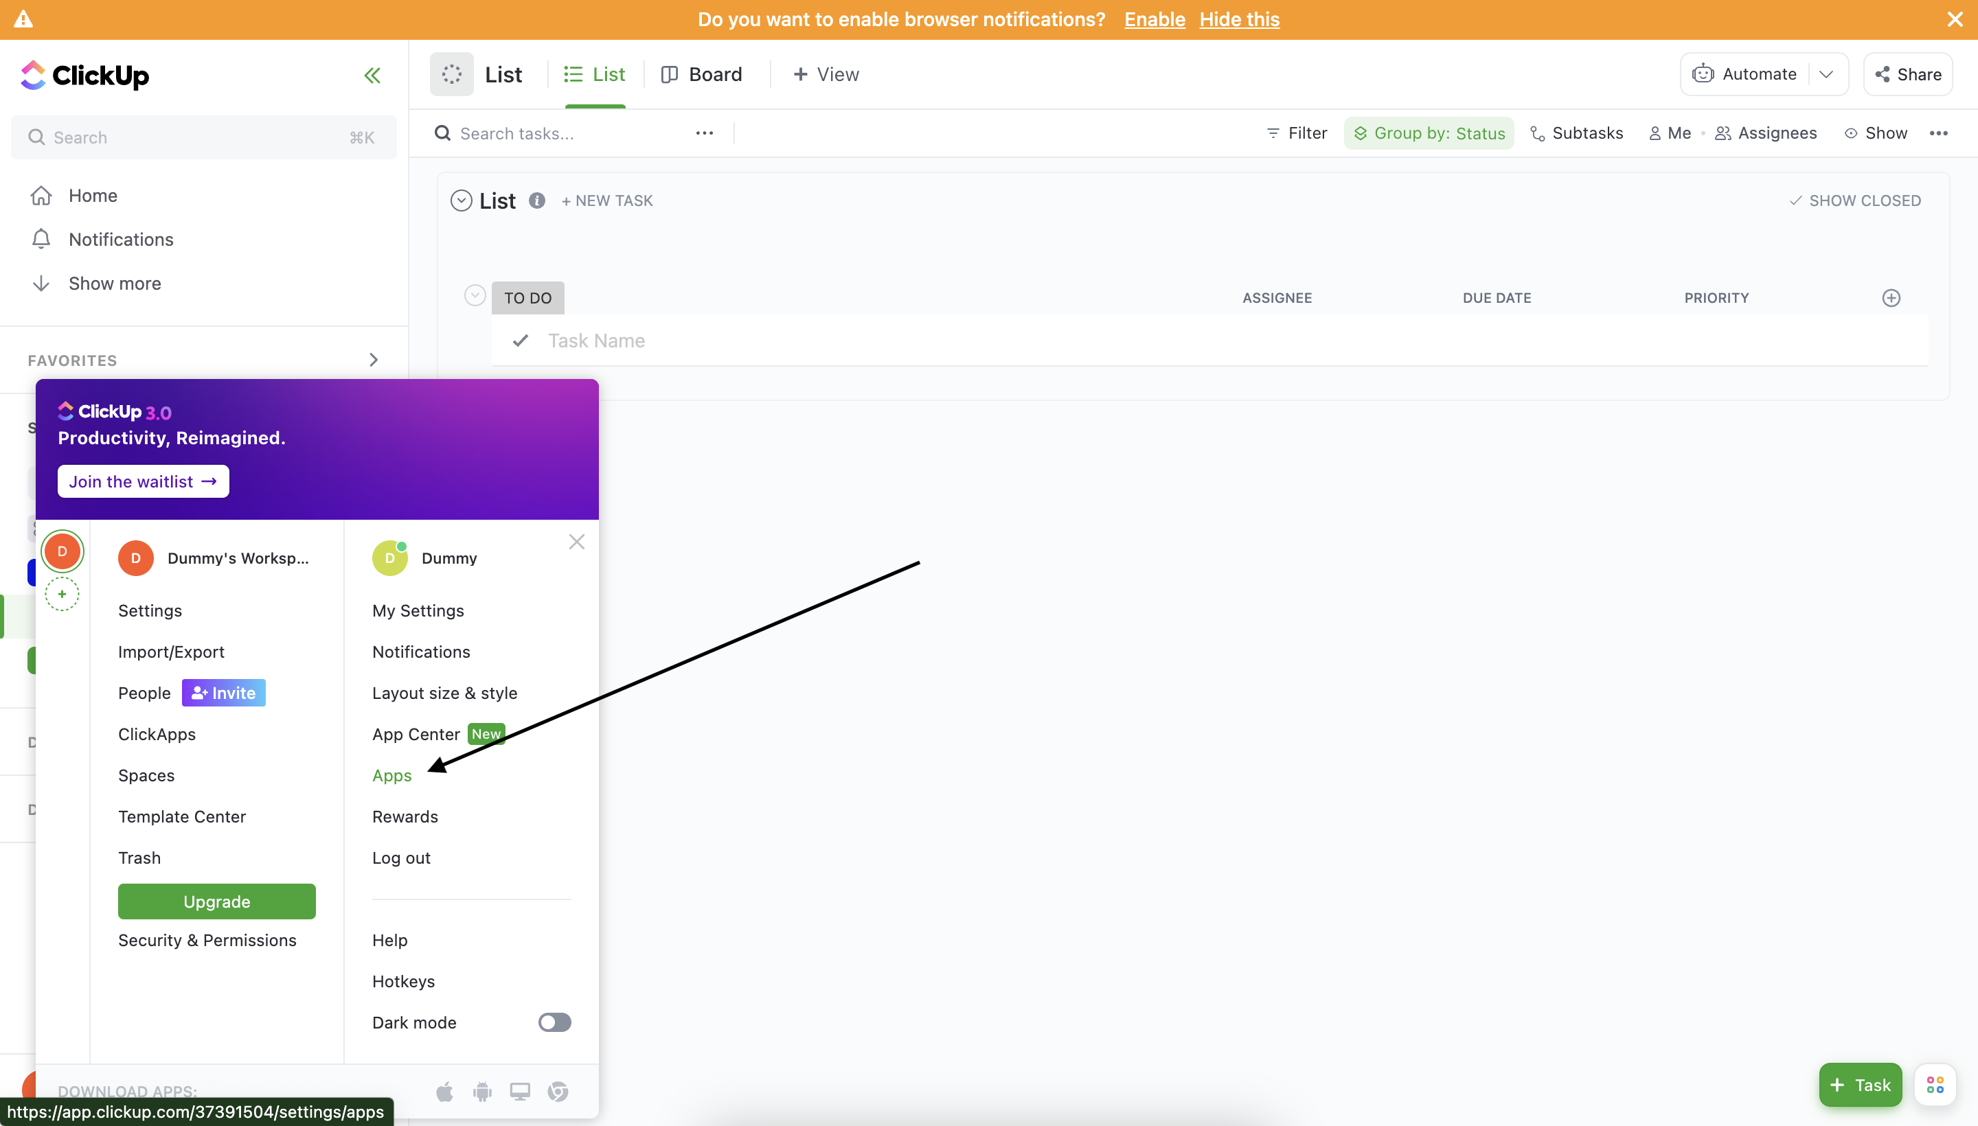Click the desktop download app icon

(520, 1091)
